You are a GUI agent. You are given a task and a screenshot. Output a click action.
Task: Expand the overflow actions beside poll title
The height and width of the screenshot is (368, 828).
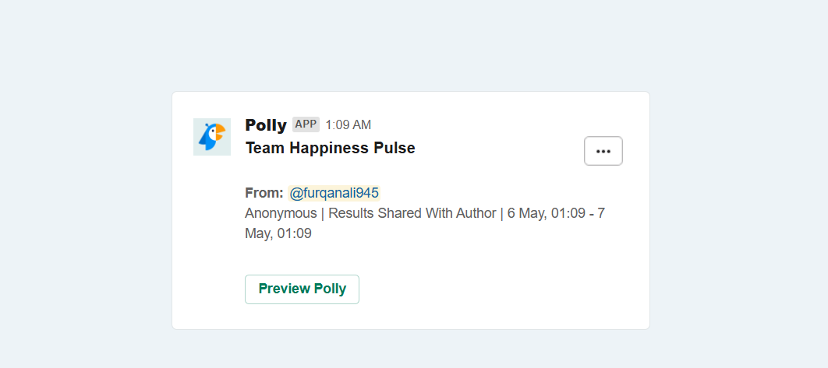click(x=603, y=151)
